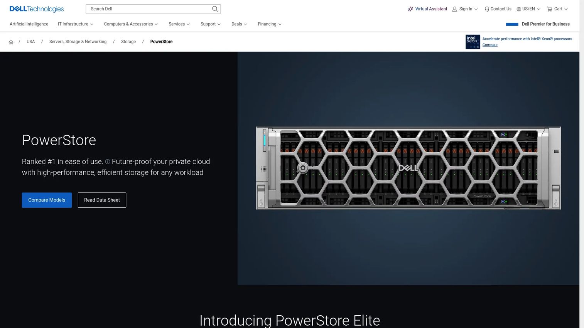Expand the Services menu
This screenshot has width=584, height=328.
pos(179,24)
